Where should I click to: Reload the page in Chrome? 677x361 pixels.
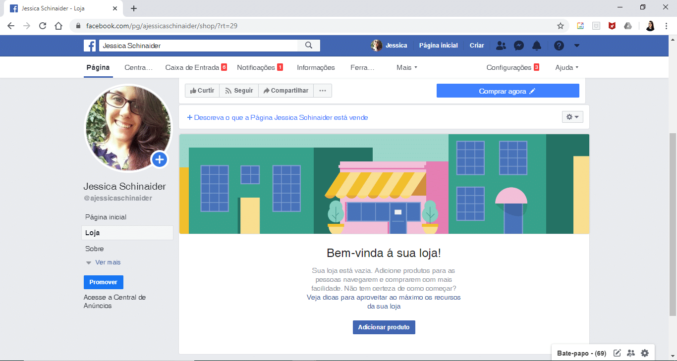pos(43,26)
